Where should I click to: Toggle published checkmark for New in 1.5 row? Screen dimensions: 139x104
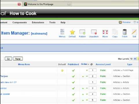73,82
